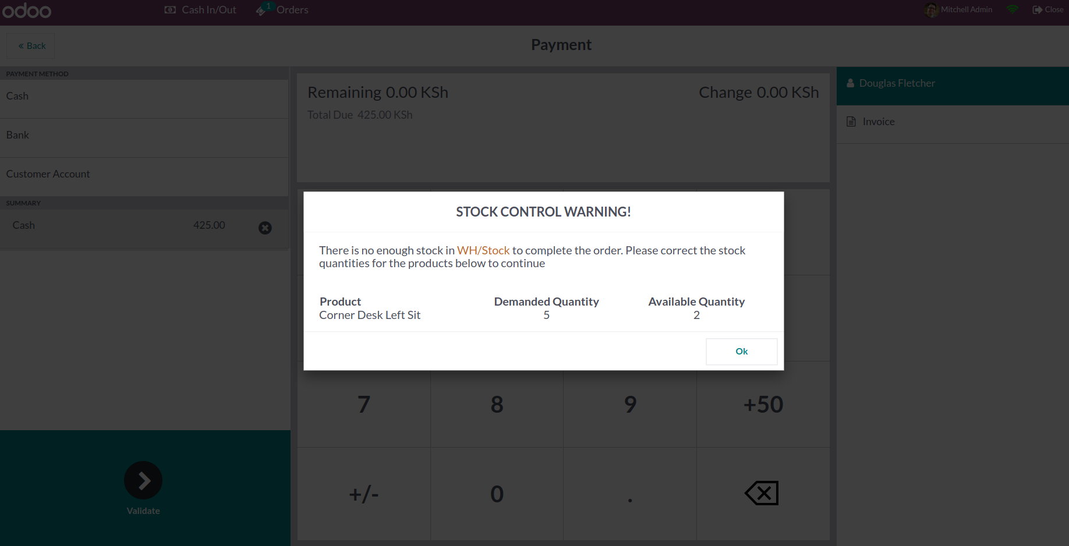Viewport: 1069px width, 546px height.
Task: Open customer Douglas Fletcher selection
Action: pos(897,83)
